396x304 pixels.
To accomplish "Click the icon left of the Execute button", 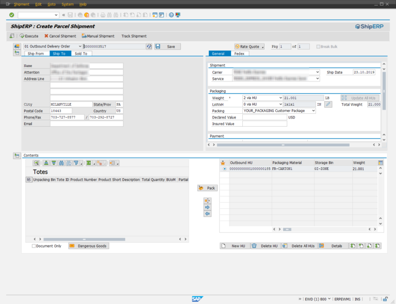I will point(12,36).
